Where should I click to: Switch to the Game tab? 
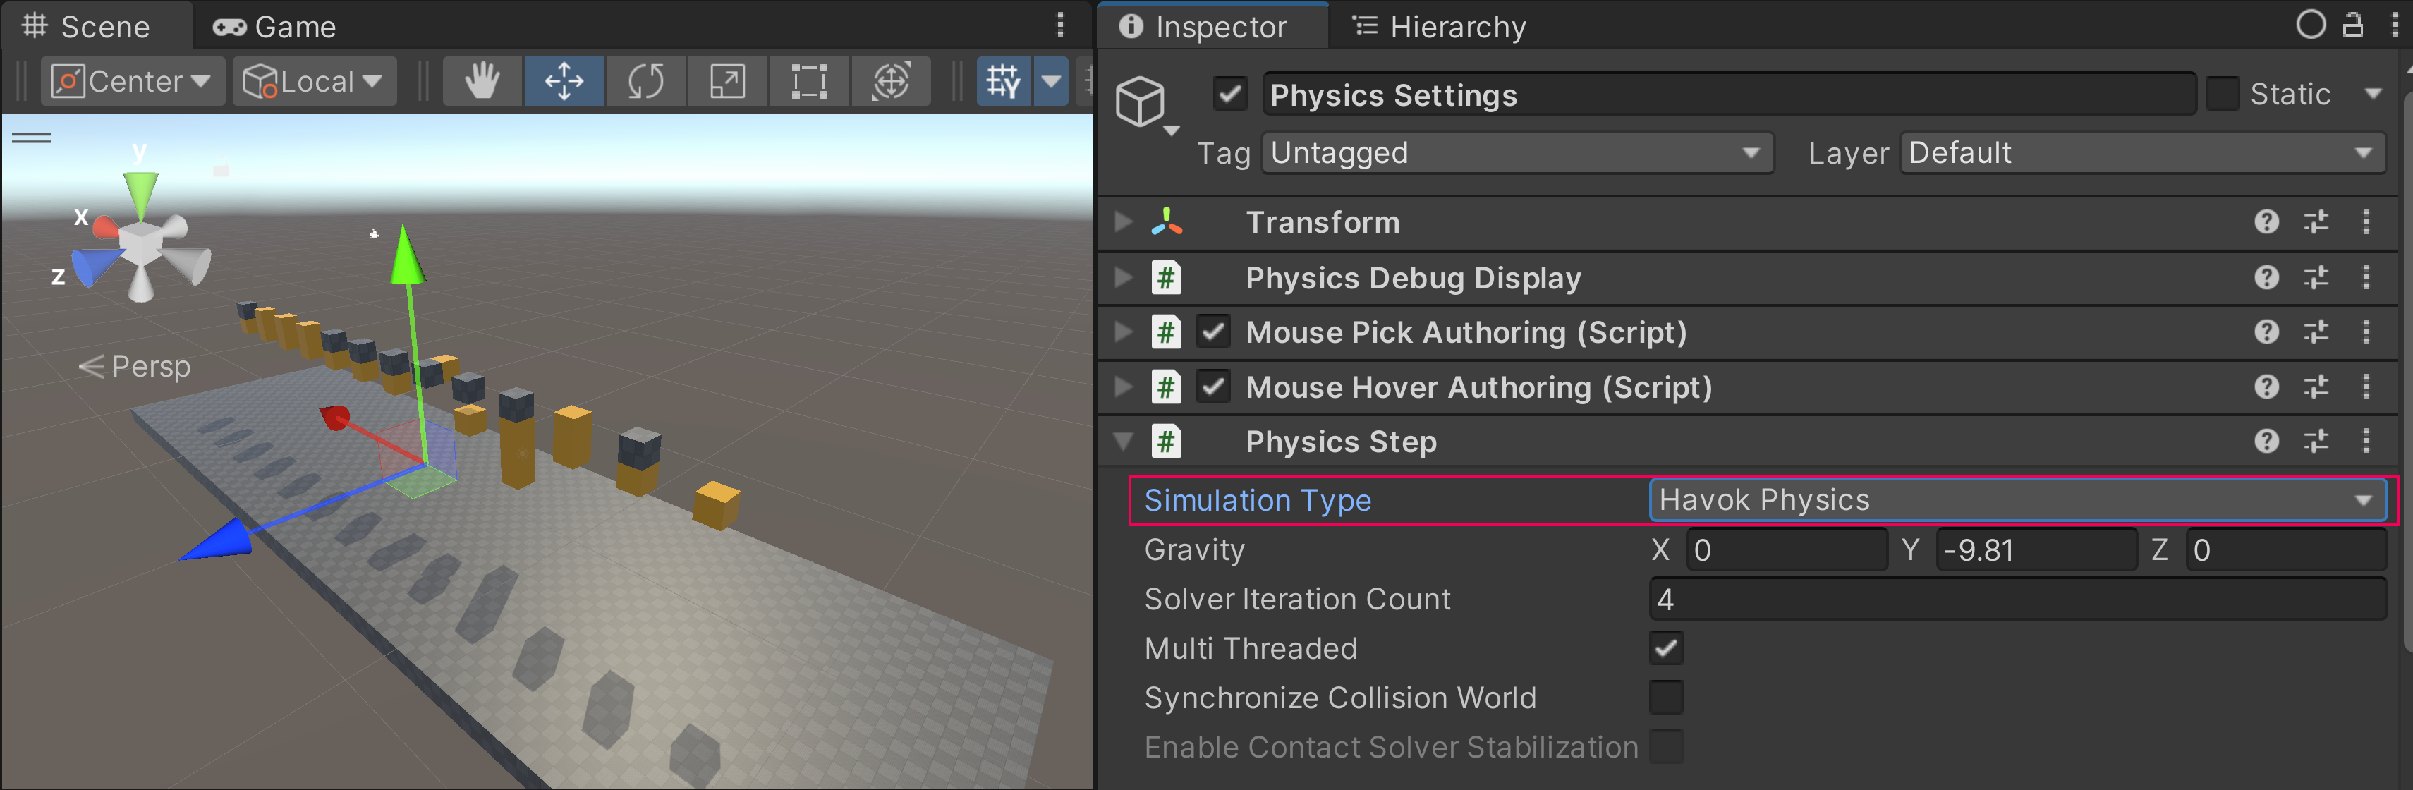pos(274,26)
